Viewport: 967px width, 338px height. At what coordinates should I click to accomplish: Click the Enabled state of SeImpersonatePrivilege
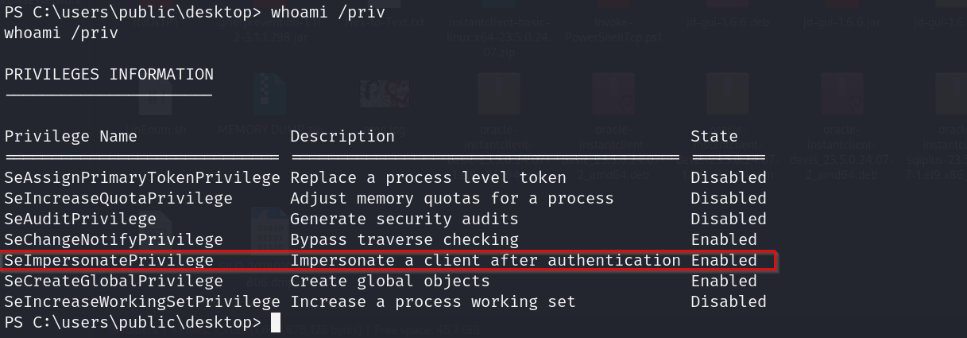pyautogui.click(x=724, y=260)
